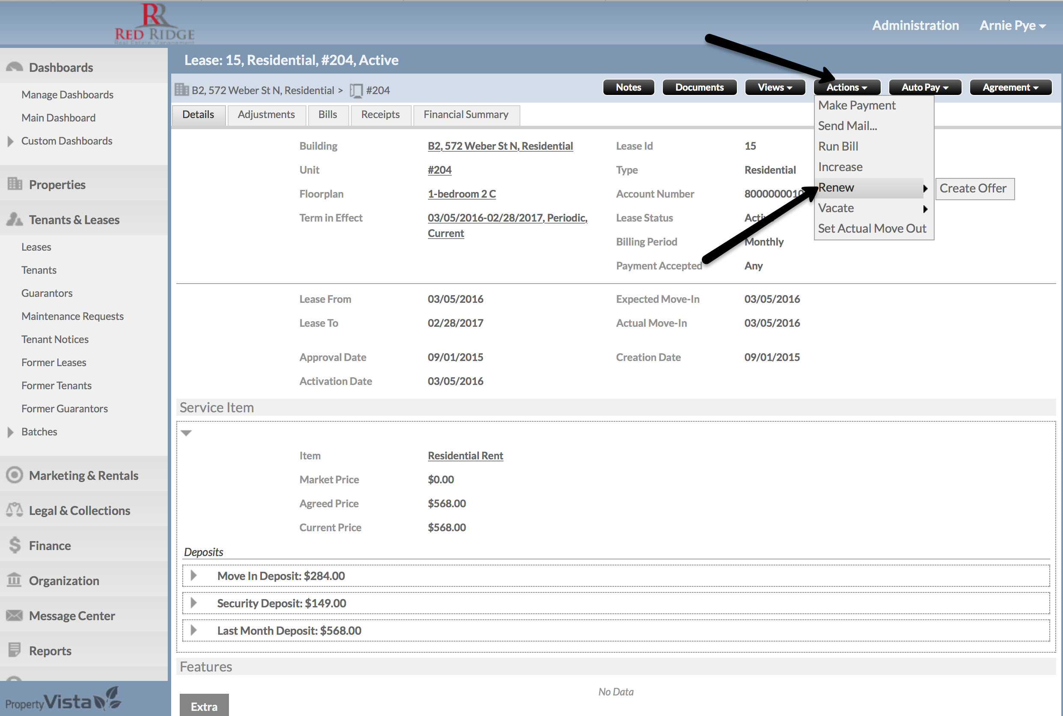The image size is (1063, 716).
Task: Expand the Last Month Deposit row
Action: point(194,630)
